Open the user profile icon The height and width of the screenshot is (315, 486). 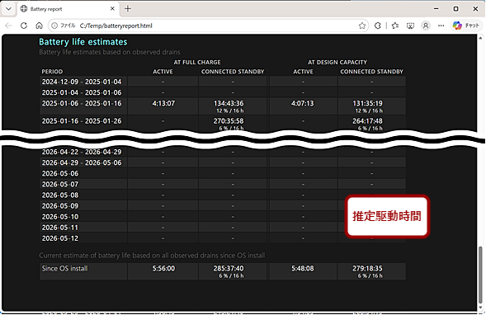(426, 26)
